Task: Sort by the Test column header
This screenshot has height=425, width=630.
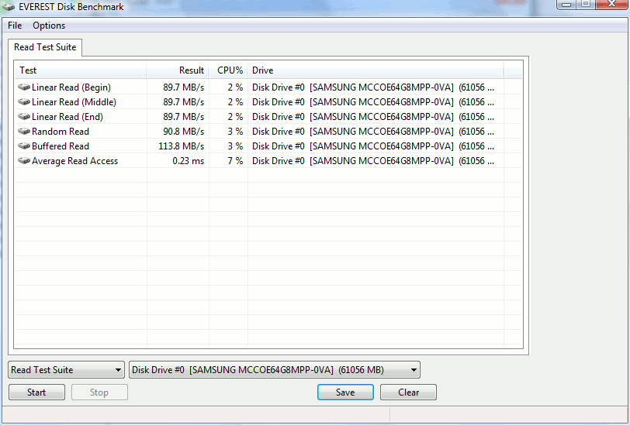Action: pyautogui.click(x=81, y=70)
